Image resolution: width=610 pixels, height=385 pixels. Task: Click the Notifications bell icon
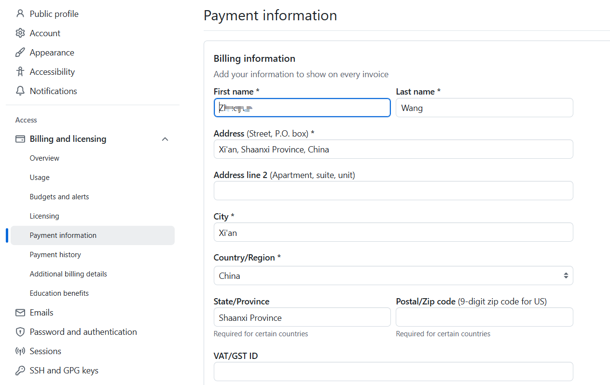tap(20, 91)
